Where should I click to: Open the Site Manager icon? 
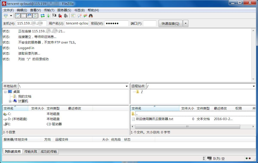(6, 16)
